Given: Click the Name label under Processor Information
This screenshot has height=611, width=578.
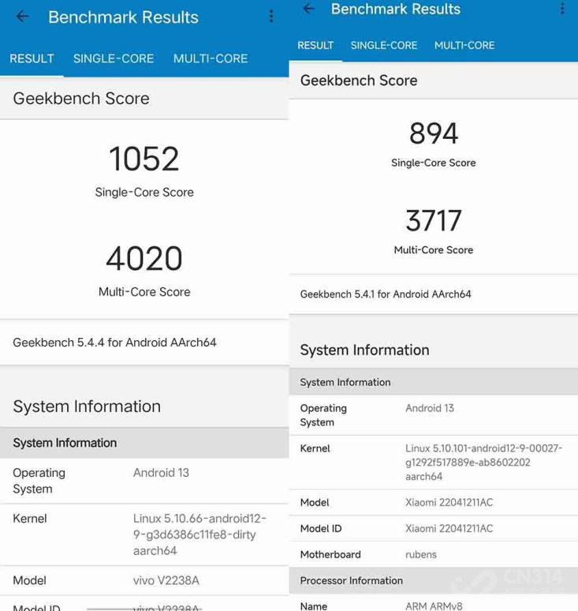Looking at the screenshot, I should 314,606.
